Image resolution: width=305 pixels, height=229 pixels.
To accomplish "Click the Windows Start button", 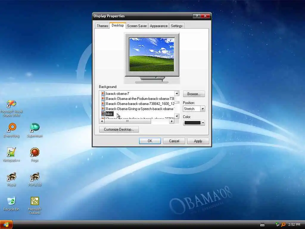I will point(6,225).
